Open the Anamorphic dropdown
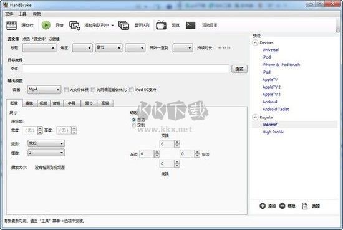Image resolution: width=343 pixels, height=230 pixels. point(46,143)
